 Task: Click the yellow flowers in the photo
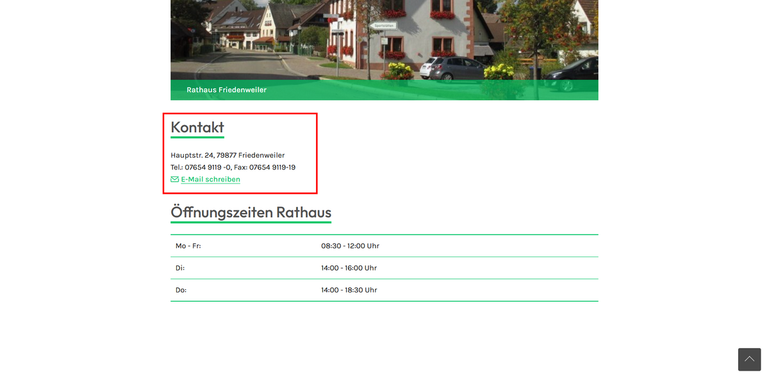pyautogui.click(x=399, y=71)
